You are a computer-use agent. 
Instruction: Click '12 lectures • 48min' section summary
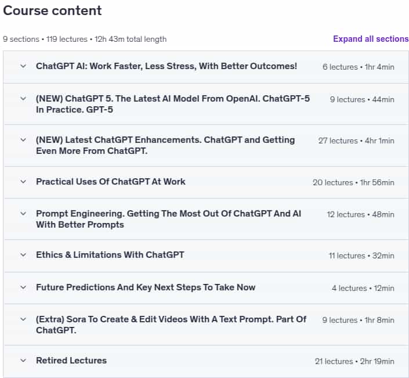tap(360, 215)
